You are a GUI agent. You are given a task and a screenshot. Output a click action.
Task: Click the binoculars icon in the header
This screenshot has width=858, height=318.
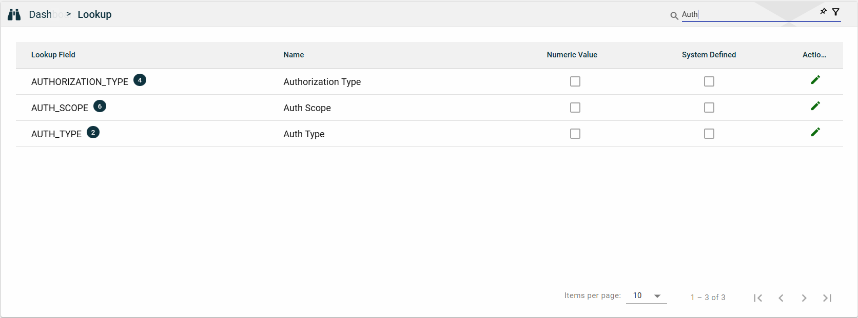[x=14, y=15]
